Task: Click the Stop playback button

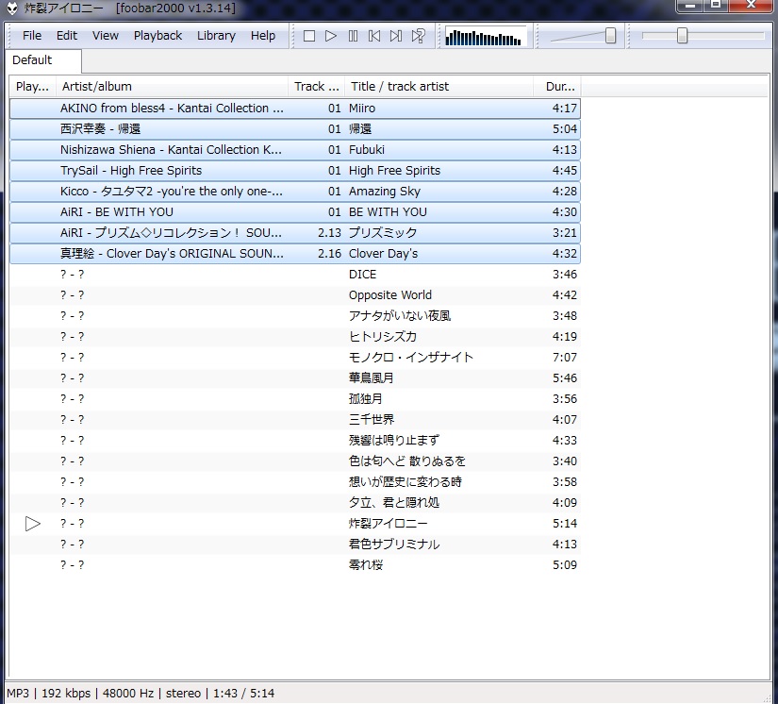Action: (309, 36)
